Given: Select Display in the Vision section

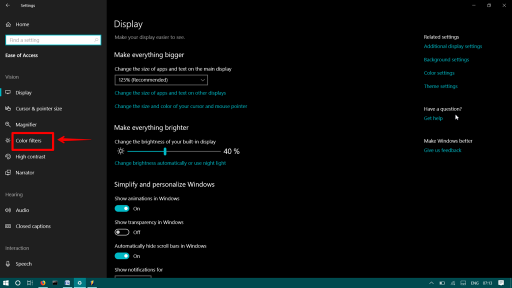Looking at the screenshot, I should pos(23,92).
